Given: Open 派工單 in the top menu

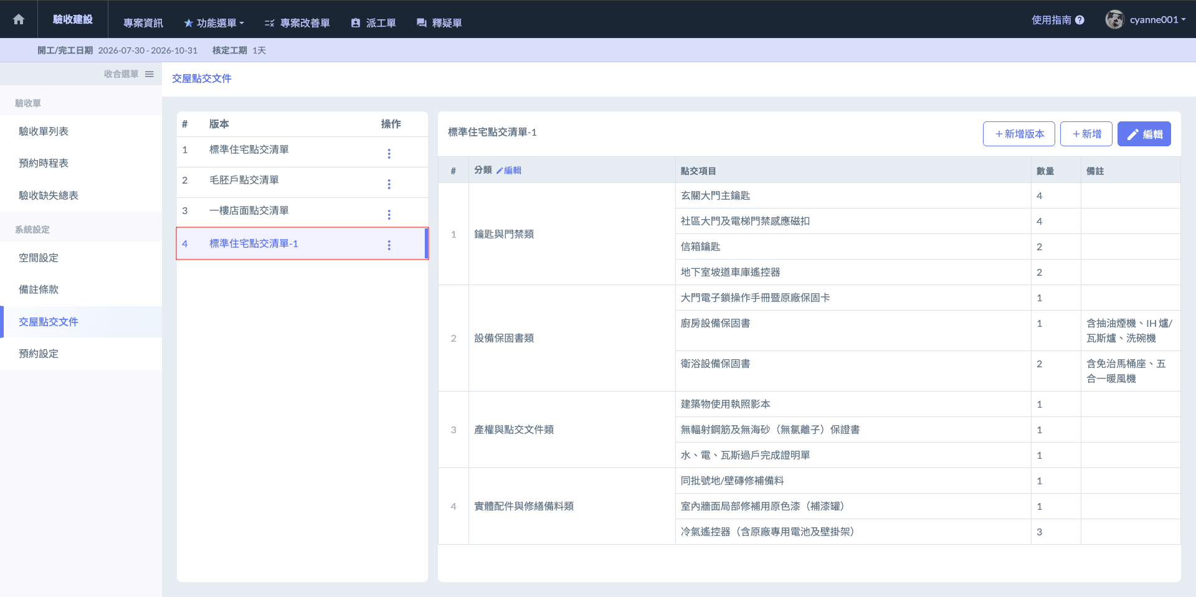Looking at the screenshot, I should point(373,23).
